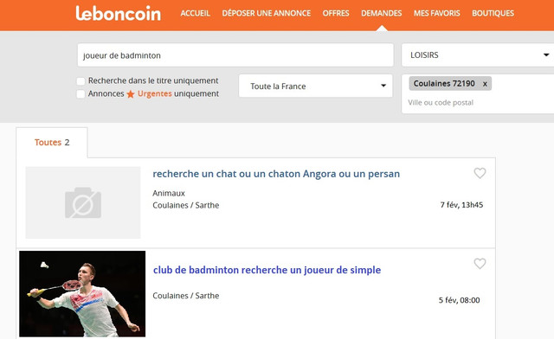Viewport: 554px width, 339px height.
Task: Open BOUTIQUES menu item
Action: tap(493, 14)
